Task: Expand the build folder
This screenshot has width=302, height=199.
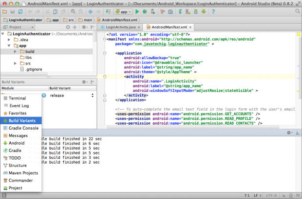Action: pos(15,51)
